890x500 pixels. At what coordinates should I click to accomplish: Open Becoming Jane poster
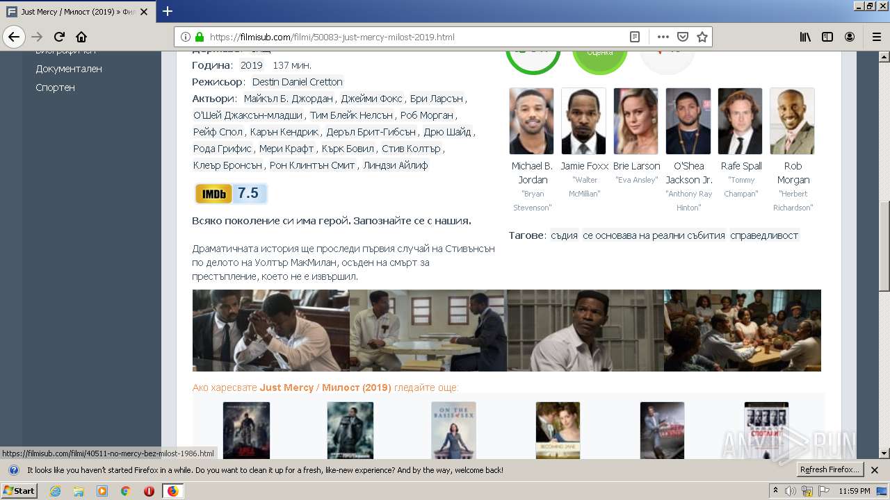(x=558, y=431)
